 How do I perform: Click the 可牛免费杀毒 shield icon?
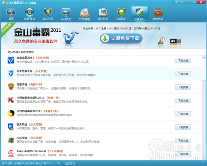coord(11,73)
